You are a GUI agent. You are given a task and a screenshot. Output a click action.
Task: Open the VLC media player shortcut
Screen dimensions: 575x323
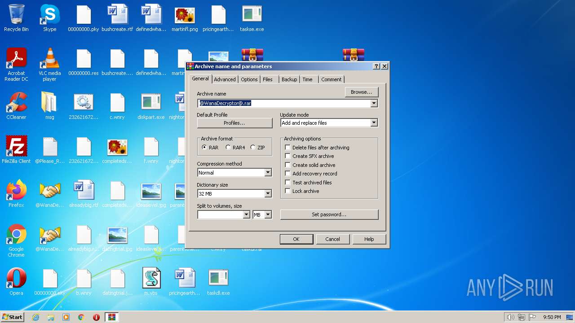pos(49,65)
